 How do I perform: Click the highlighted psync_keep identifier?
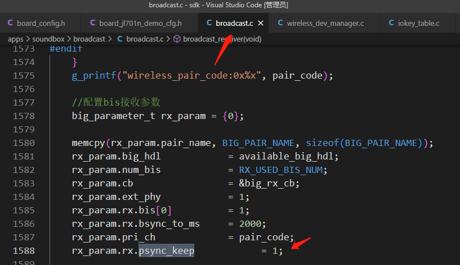pyautogui.click(x=166, y=250)
